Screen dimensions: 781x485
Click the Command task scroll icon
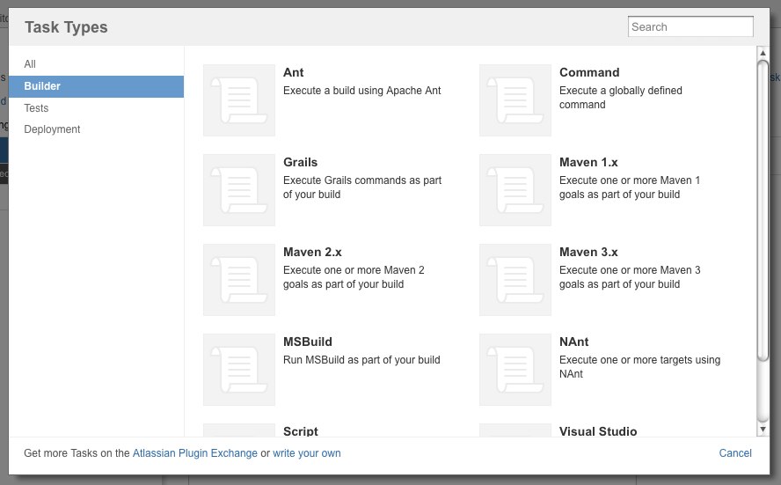pyautogui.click(x=515, y=100)
